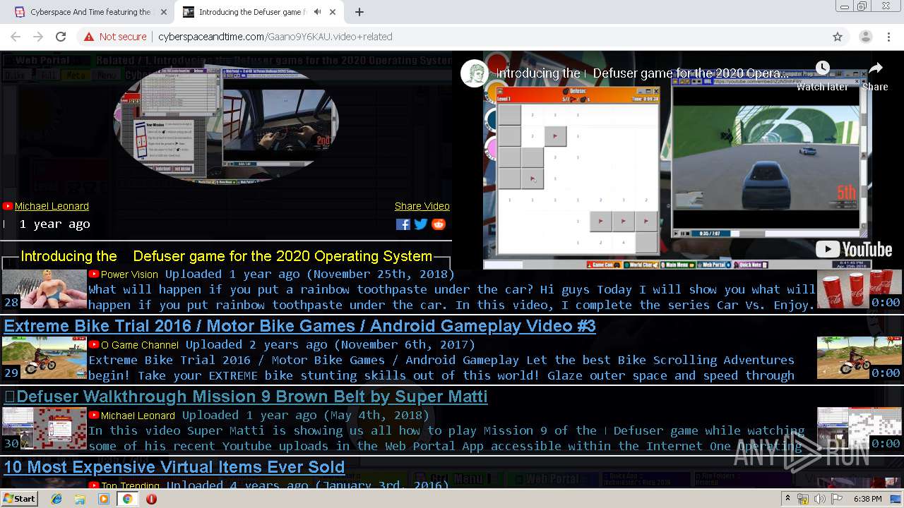The height and width of the screenshot is (508, 904).
Task: Open Defuser Walkthrough Mission 9 link
Action: click(x=246, y=397)
